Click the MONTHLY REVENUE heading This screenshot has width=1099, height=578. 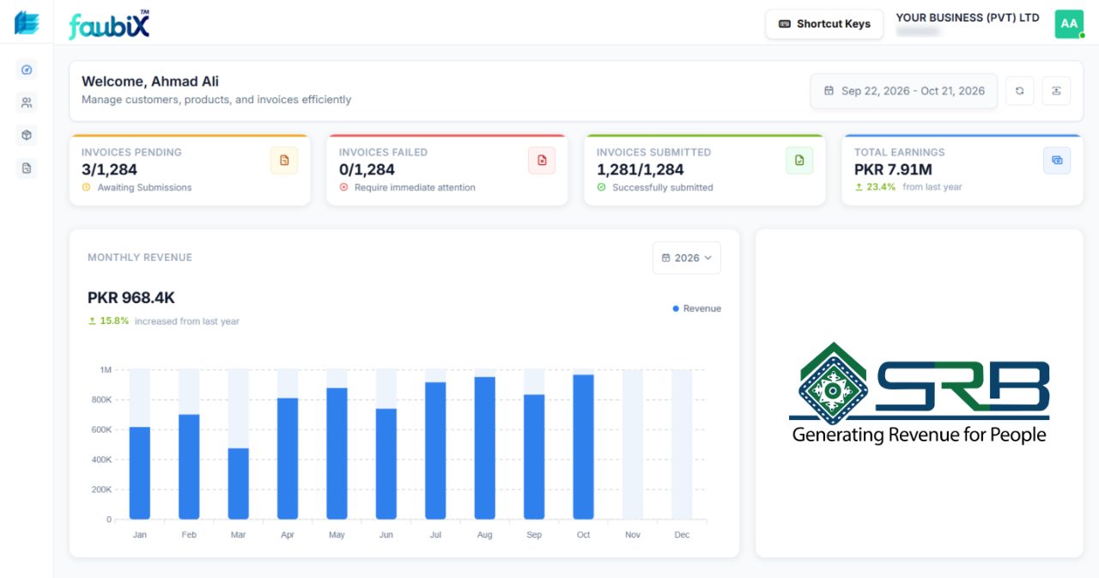pyautogui.click(x=140, y=258)
